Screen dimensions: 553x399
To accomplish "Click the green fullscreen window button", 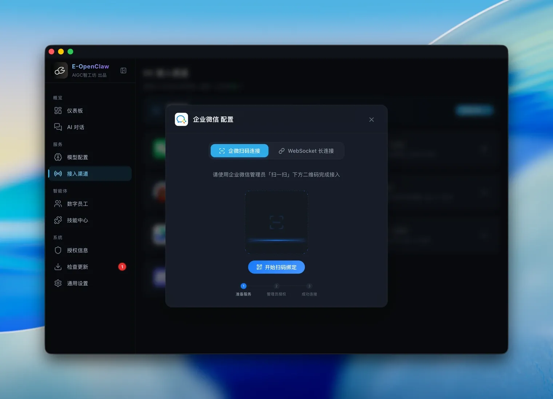I will [x=70, y=52].
